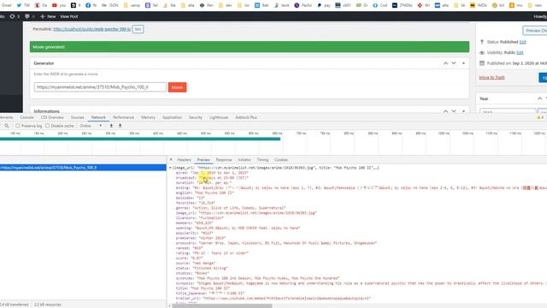Open the Initiator tab of request
547x308 pixels.
[244, 160]
